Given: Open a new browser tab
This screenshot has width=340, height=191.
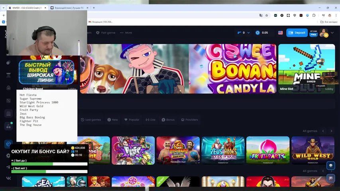Looking at the screenshot, I should tap(94, 8).
